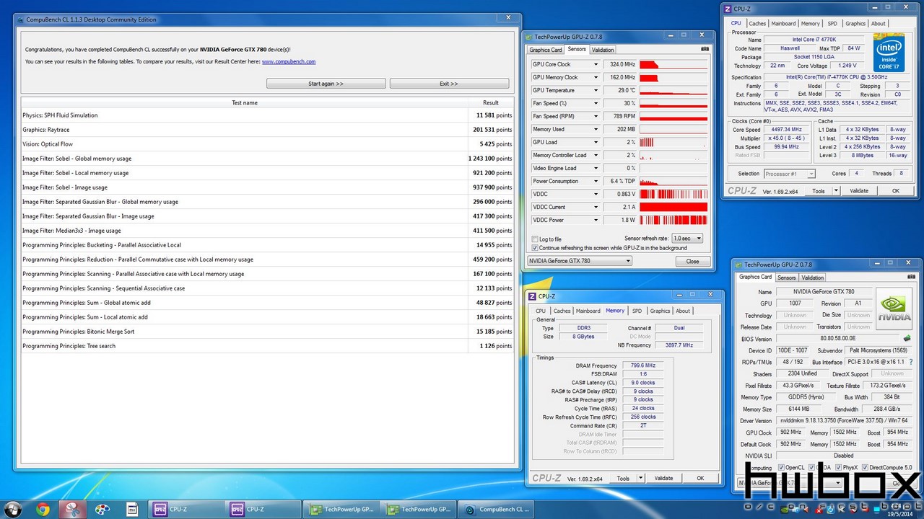Switch to CompuBench CL via the taskbar
The image size is (924, 519).
(x=494, y=510)
